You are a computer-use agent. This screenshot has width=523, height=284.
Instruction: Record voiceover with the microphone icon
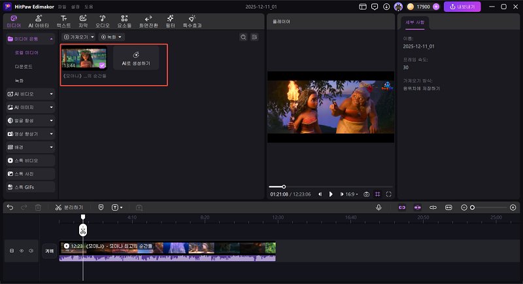pyautogui.click(x=379, y=207)
